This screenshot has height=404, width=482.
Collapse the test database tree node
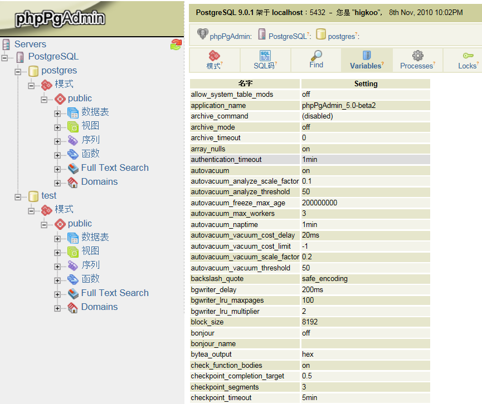click(x=18, y=197)
